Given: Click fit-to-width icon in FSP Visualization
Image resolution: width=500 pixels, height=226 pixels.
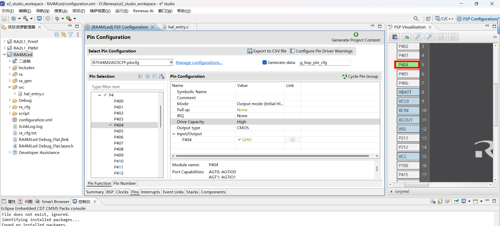Looking at the screenshot, I should pyautogui.click(x=453, y=37).
